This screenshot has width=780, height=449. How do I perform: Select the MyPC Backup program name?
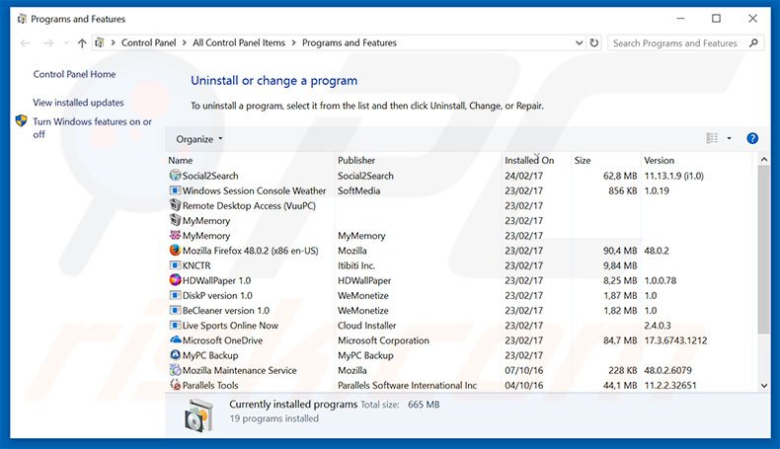point(210,355)
